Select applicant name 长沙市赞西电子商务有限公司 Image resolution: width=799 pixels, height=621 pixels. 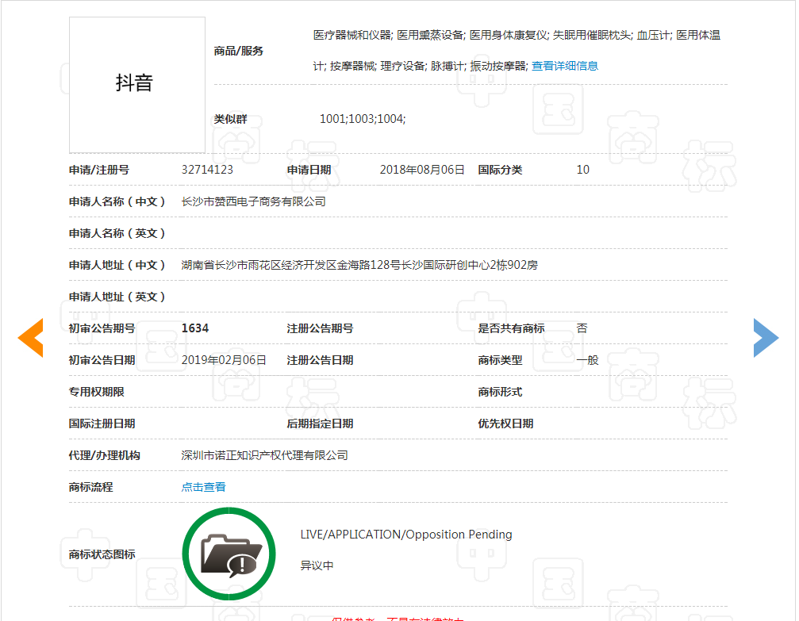click(253, 201)
